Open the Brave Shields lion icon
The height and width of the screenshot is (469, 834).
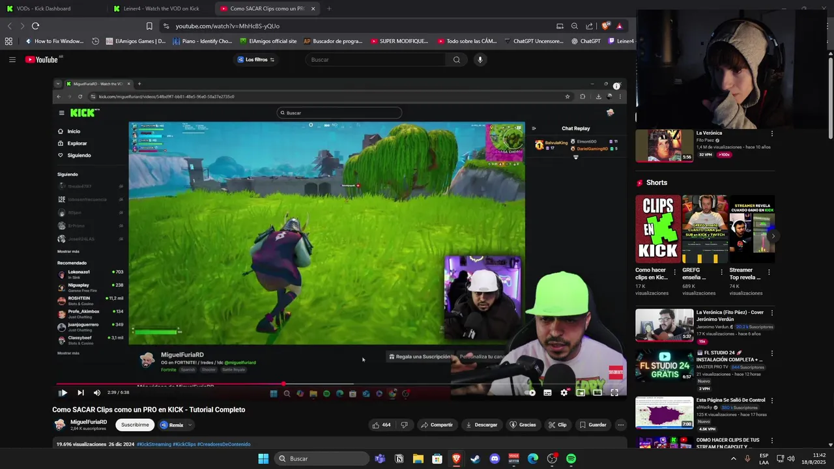click(605, 26)
